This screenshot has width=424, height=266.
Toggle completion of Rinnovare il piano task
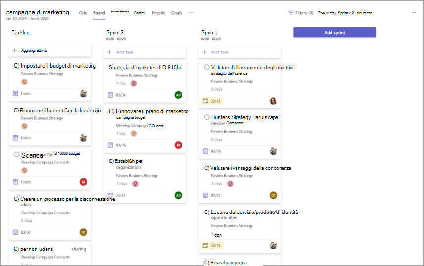click(x=111, y=111)
